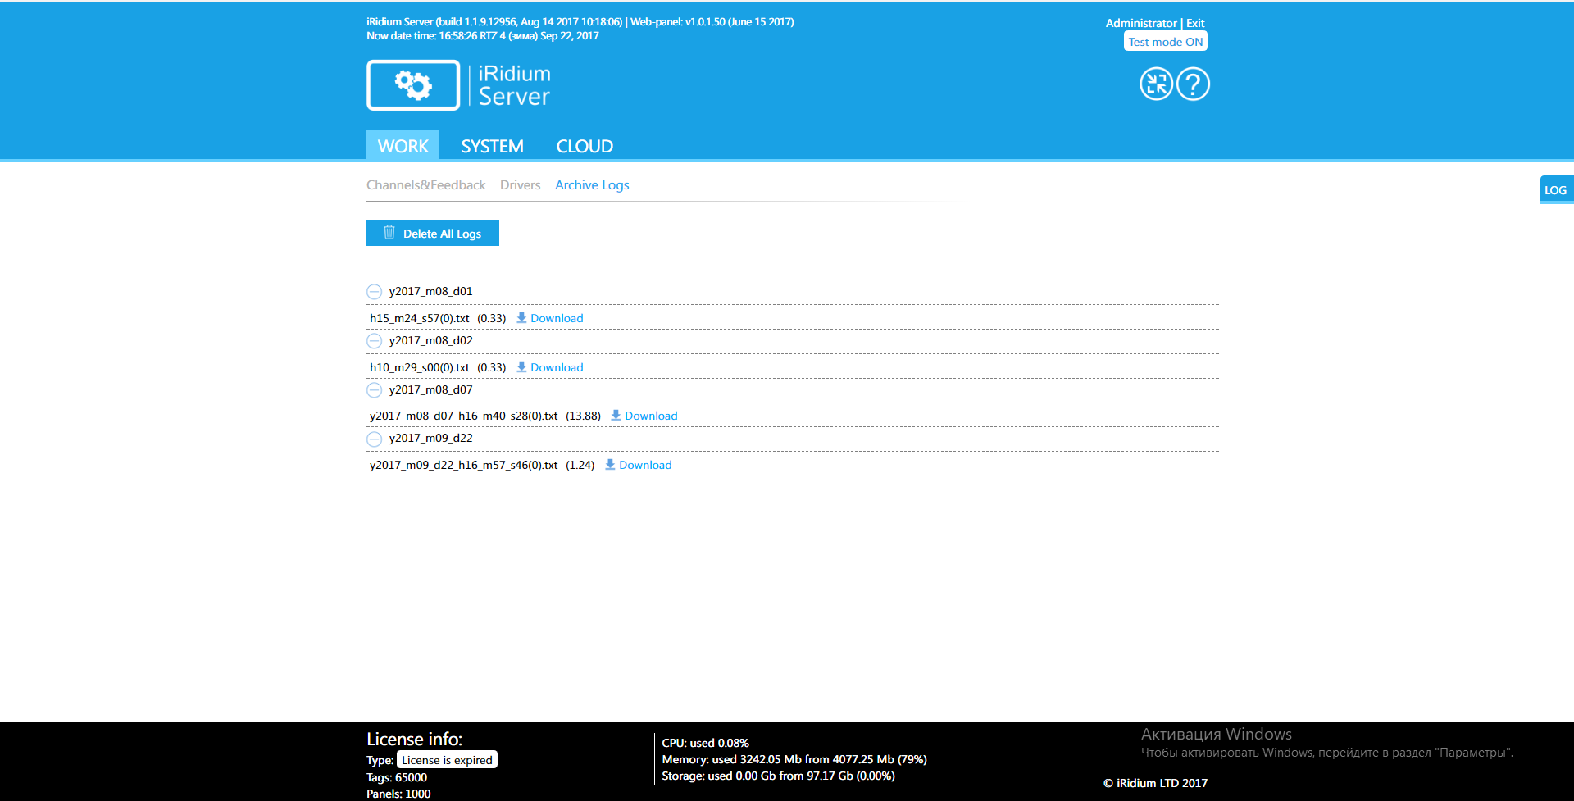Click the y2017_m08_d07_h16_m40_s28(0).txt file name
Screen dimensions: 1574x801
463,416
